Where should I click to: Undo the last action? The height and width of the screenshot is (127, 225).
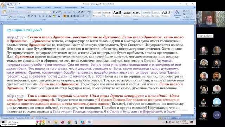(11, 4)
